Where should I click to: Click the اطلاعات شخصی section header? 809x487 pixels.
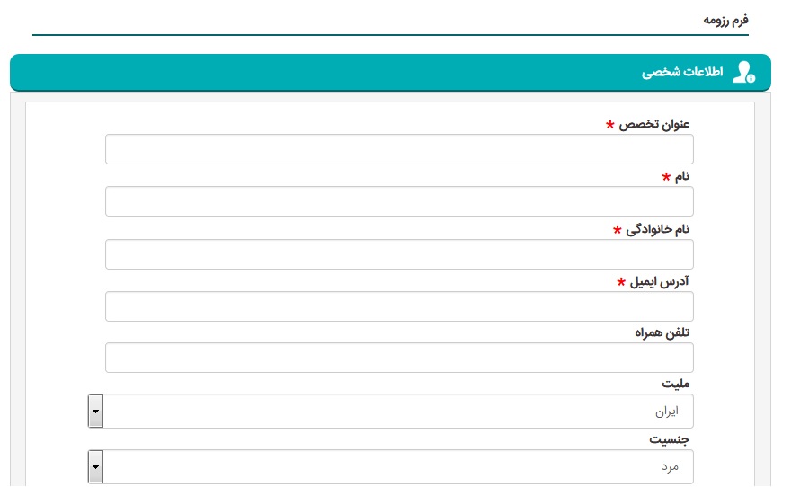pos(391,72)
